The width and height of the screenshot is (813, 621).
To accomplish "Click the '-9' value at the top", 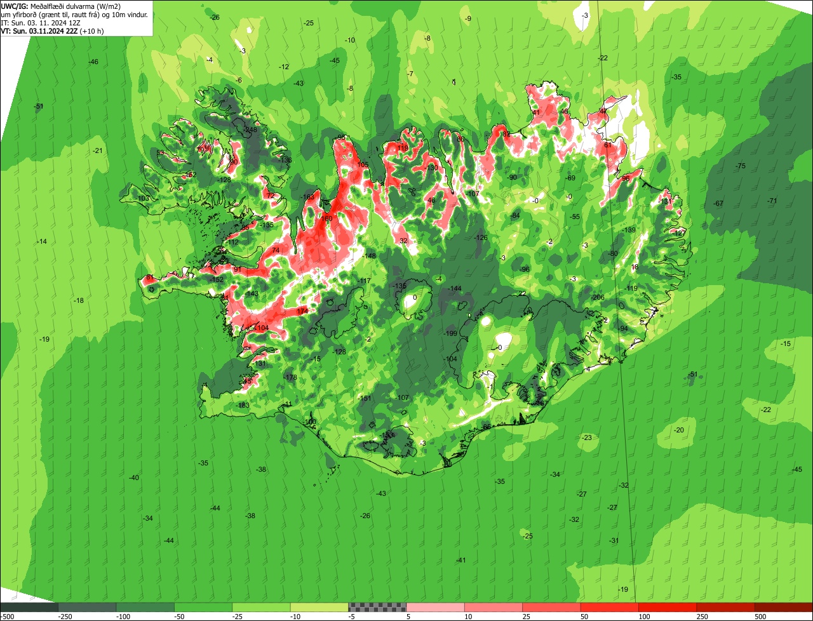I will click(468, 18).
